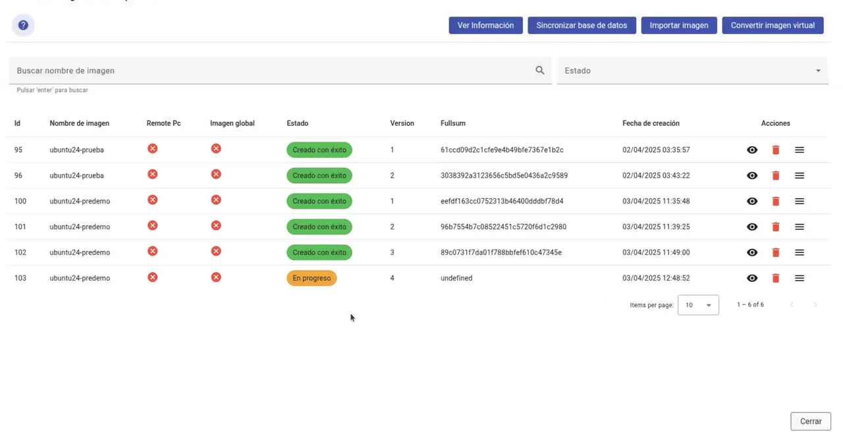Image resolution: width=843 pixels, height=440 pixels.
Task: Open the Items per page dropdown
Action: pos(698,305)
